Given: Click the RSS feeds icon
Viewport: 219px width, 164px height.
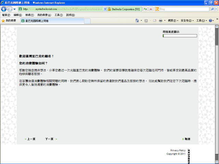Looking at the screenshot, I should click(146, 20).
